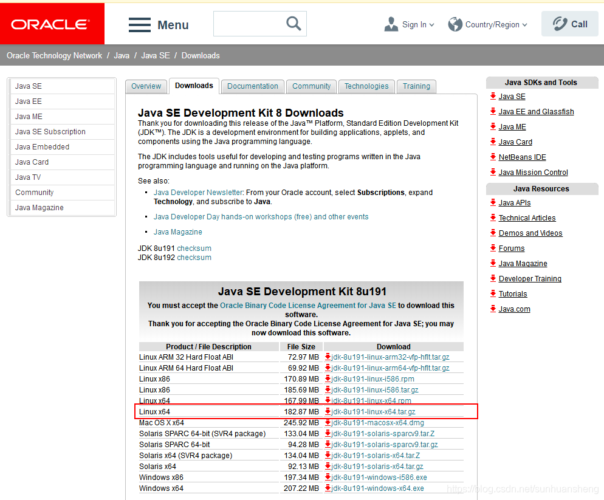The width and height of the screenshot is (604, 500).
Task: Click the download icon beside NetBeans IDE
Action: point(493,157)
